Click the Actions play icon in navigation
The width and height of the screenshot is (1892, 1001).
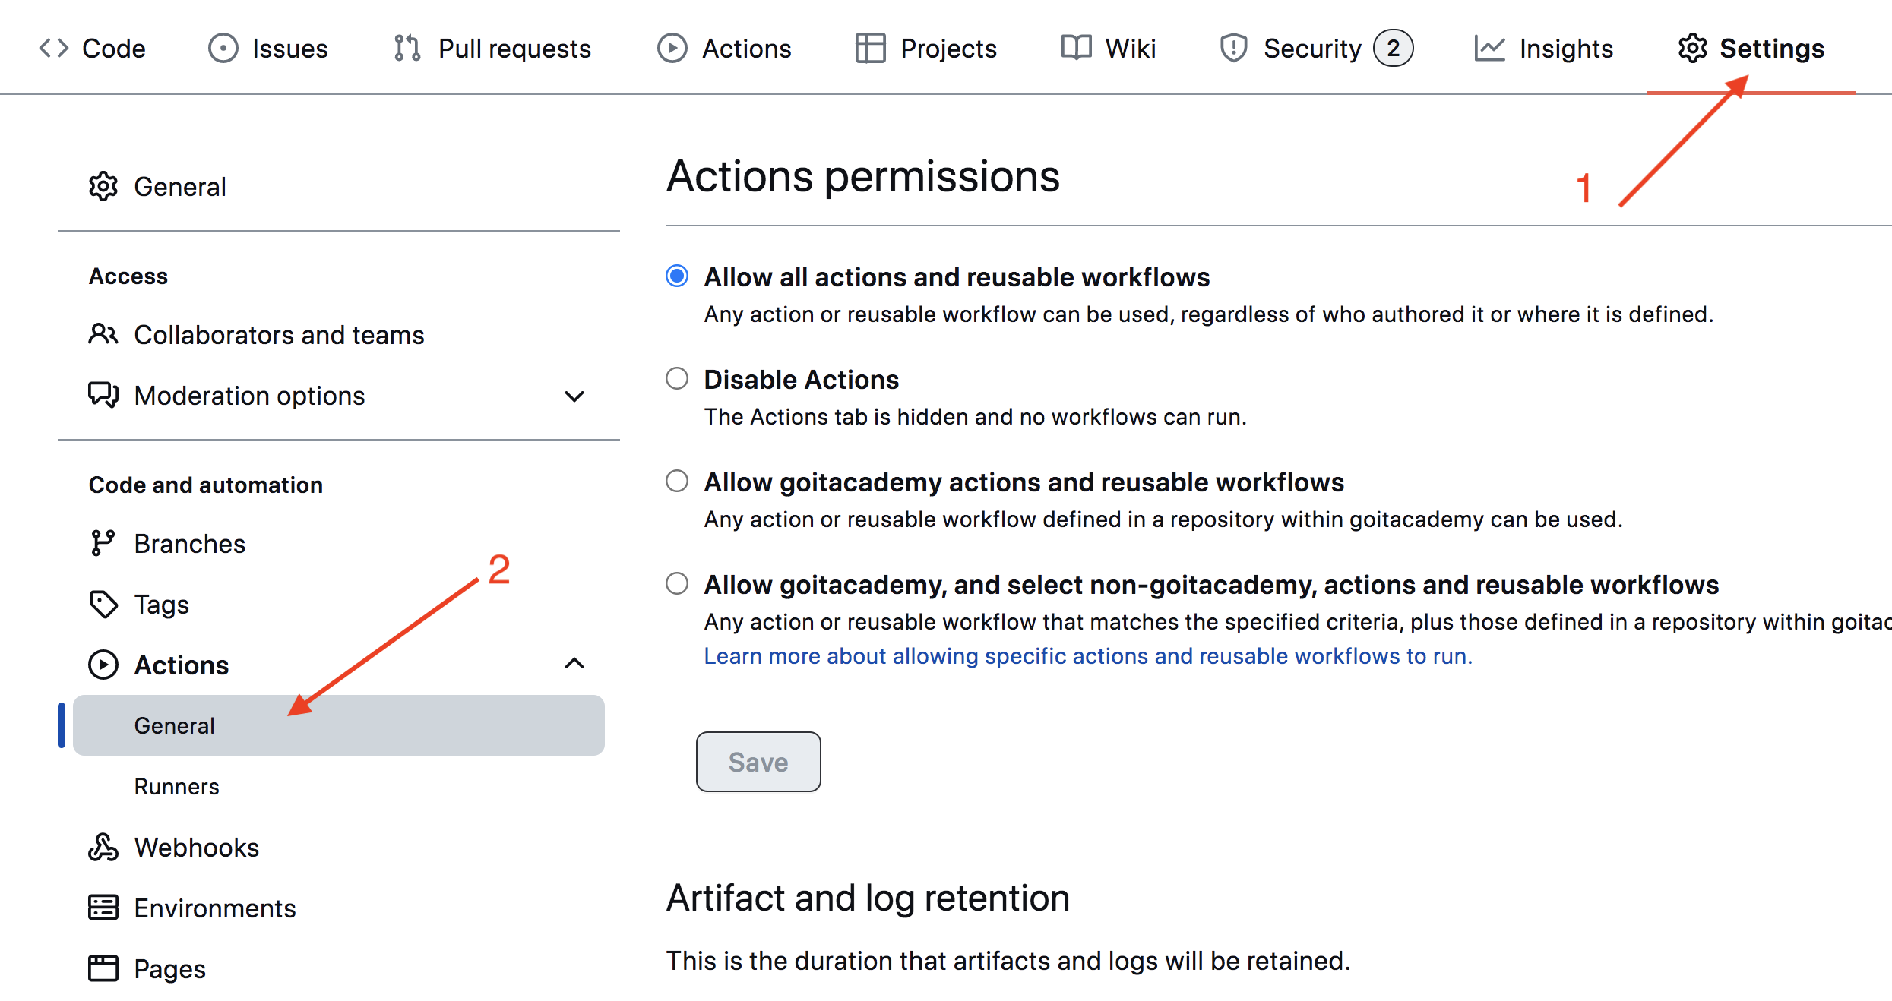(672, 47)
